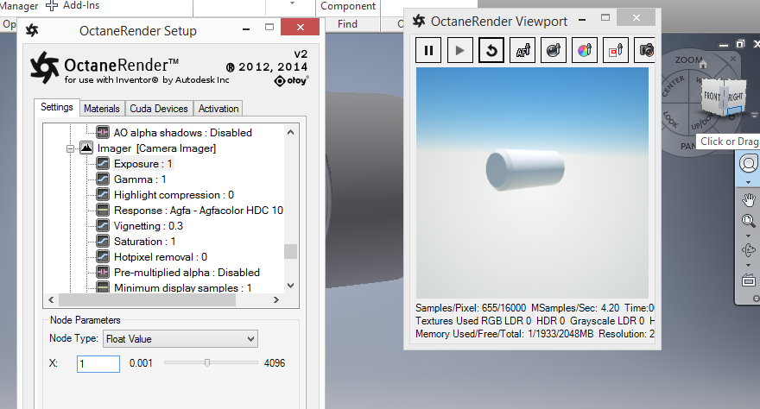760x409 pixels.
Task: Click the float icon beside Highlight compression
Action: point(102,194)
